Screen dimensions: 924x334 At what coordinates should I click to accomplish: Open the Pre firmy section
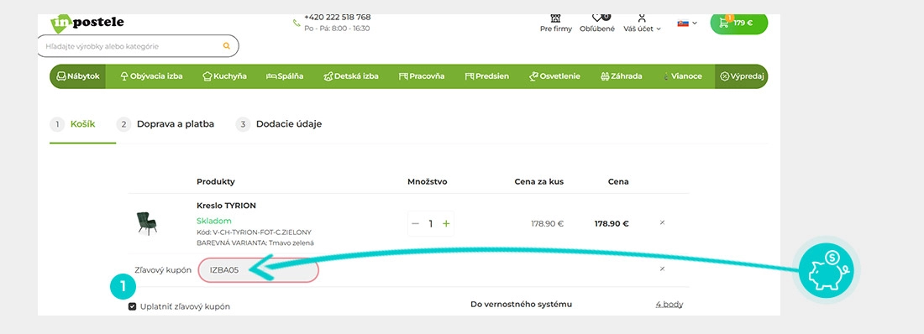click(556, 23)
